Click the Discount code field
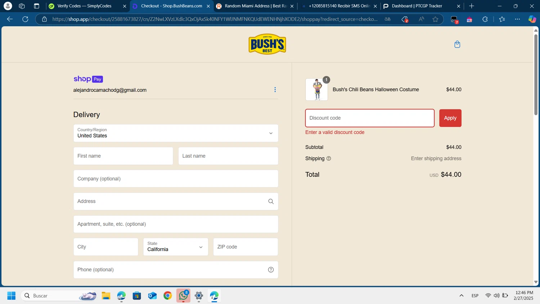The height and width of the screenshot is (304, 540). coord(370,118)
